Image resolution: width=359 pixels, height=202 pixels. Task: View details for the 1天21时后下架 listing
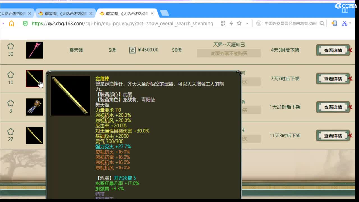(333, 107)
